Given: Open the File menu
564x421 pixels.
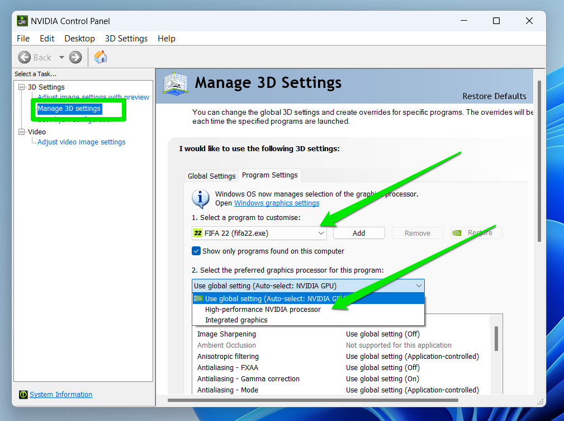Looking at the screenshot, I should point(23,39).
